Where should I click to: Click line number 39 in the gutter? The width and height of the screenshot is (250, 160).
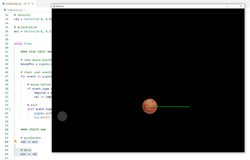[x=7, y=44]
